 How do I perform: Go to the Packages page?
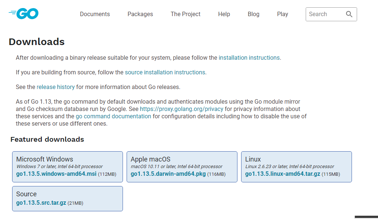pyautogui.click(x=140, y=14)
